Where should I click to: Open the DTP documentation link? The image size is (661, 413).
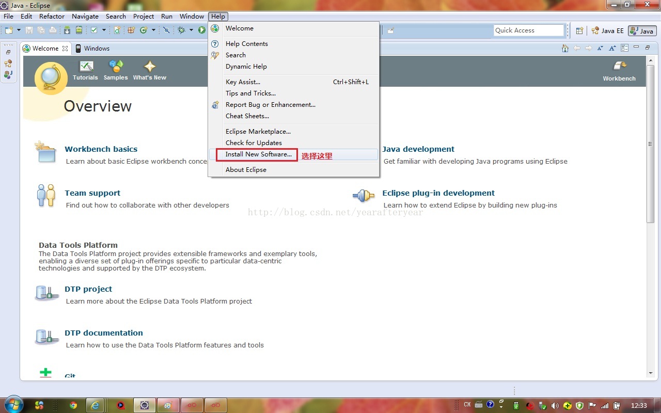[x=104, y=333]
